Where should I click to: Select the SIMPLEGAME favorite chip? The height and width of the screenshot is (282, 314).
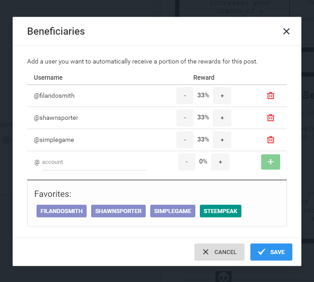173,211
